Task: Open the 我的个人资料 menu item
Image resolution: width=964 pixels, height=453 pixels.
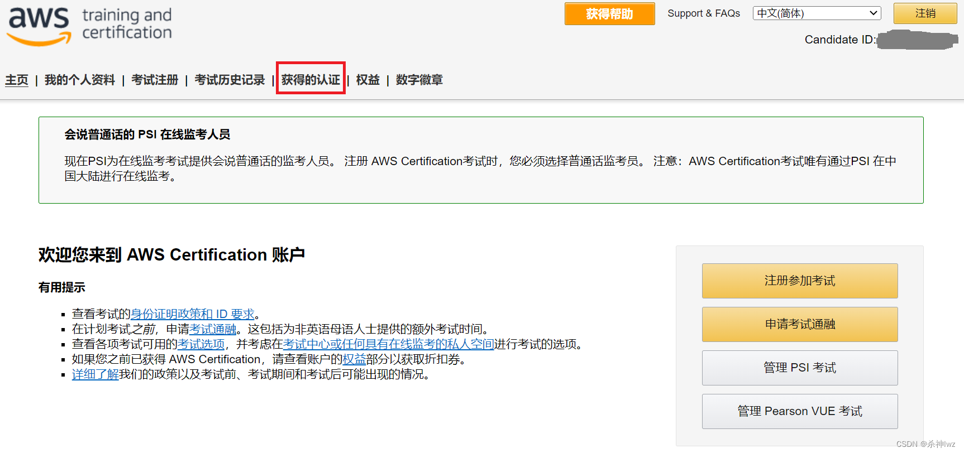Action: [80, 80]
